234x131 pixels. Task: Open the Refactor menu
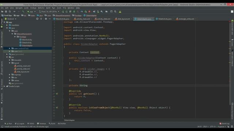41,8
